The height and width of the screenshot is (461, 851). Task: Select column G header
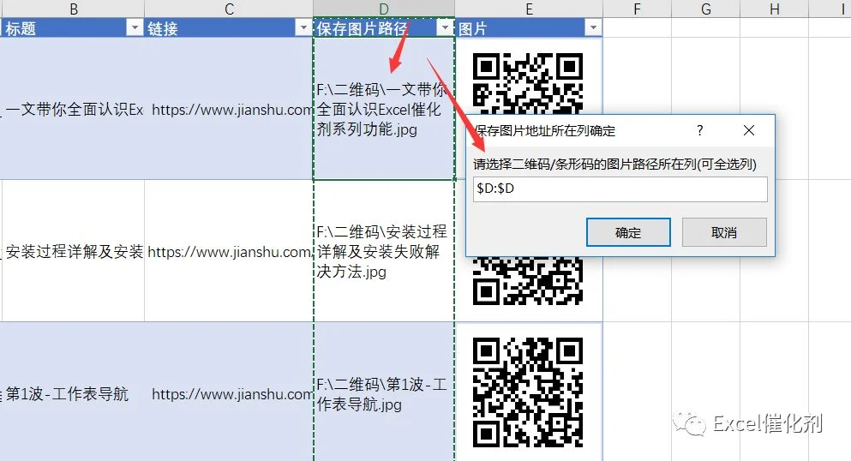tap(705, 9)
